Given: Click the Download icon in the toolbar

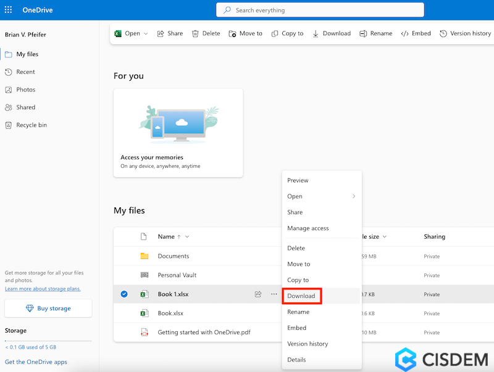Looking at the screenshot, I should tap(331, 33).
